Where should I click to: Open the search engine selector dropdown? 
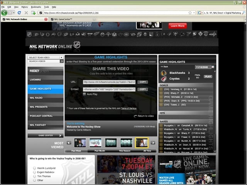pos(200,13)
